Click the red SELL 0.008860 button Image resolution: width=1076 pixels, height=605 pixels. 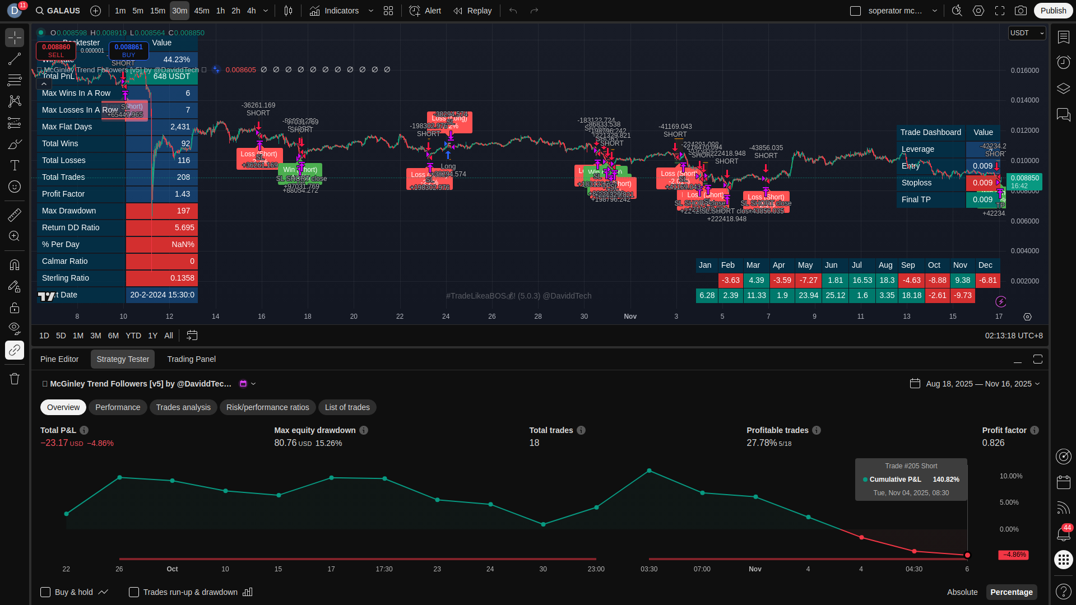point(56,50)
